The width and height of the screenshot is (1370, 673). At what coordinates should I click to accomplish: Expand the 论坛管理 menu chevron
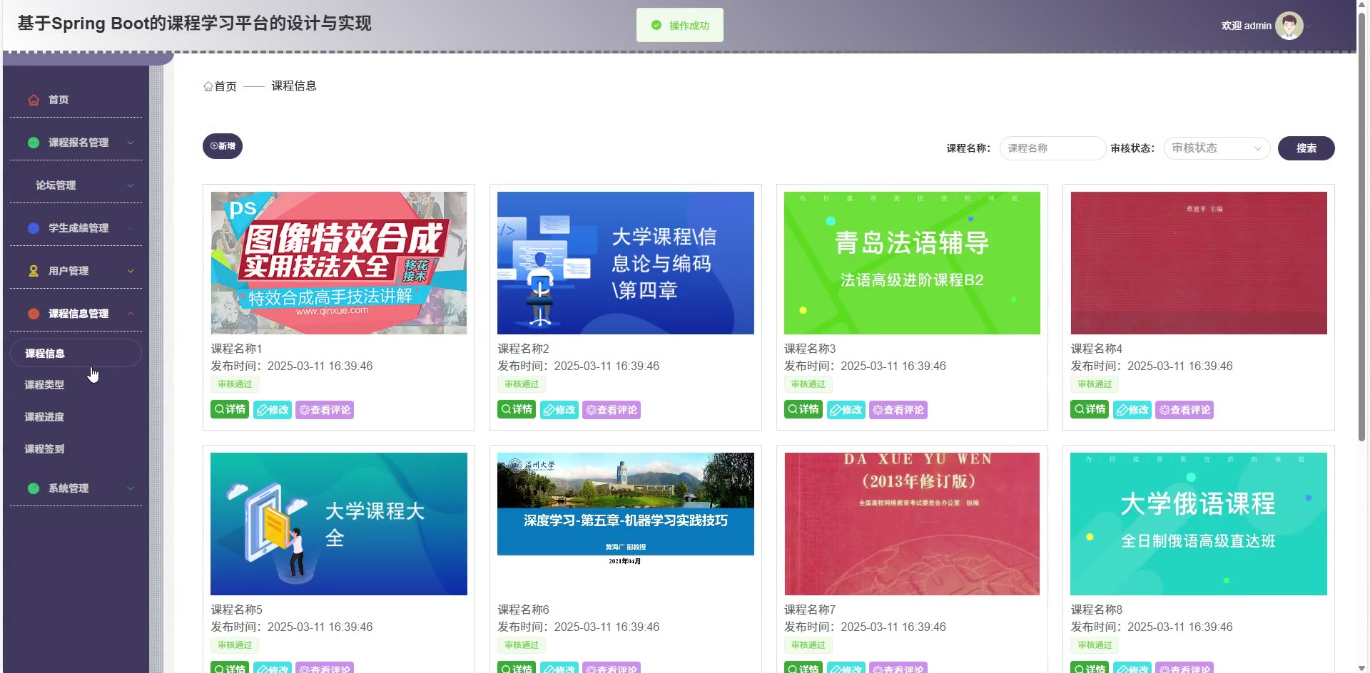click(x=131, y=185)
